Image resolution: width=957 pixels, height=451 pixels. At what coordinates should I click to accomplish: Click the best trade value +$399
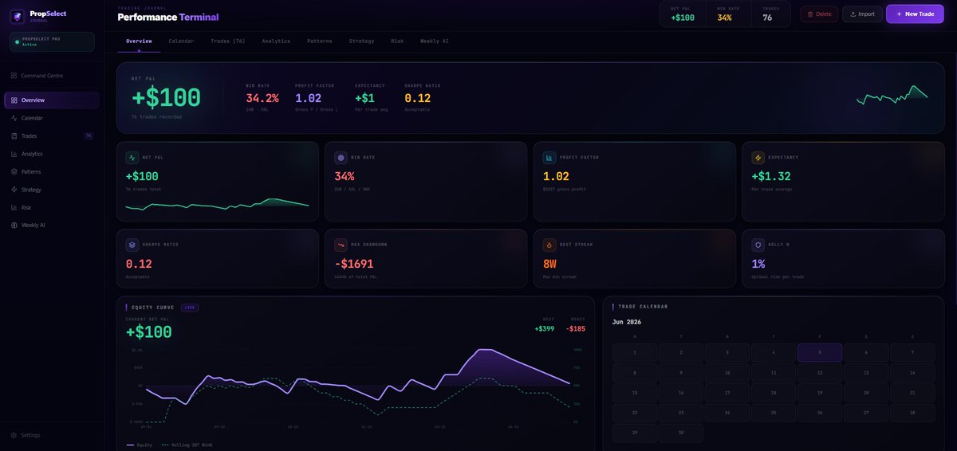pos(545,328)
